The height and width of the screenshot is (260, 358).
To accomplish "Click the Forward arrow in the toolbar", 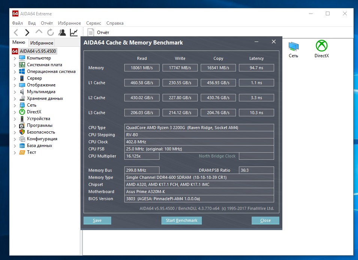I will (x=27, y=33).
